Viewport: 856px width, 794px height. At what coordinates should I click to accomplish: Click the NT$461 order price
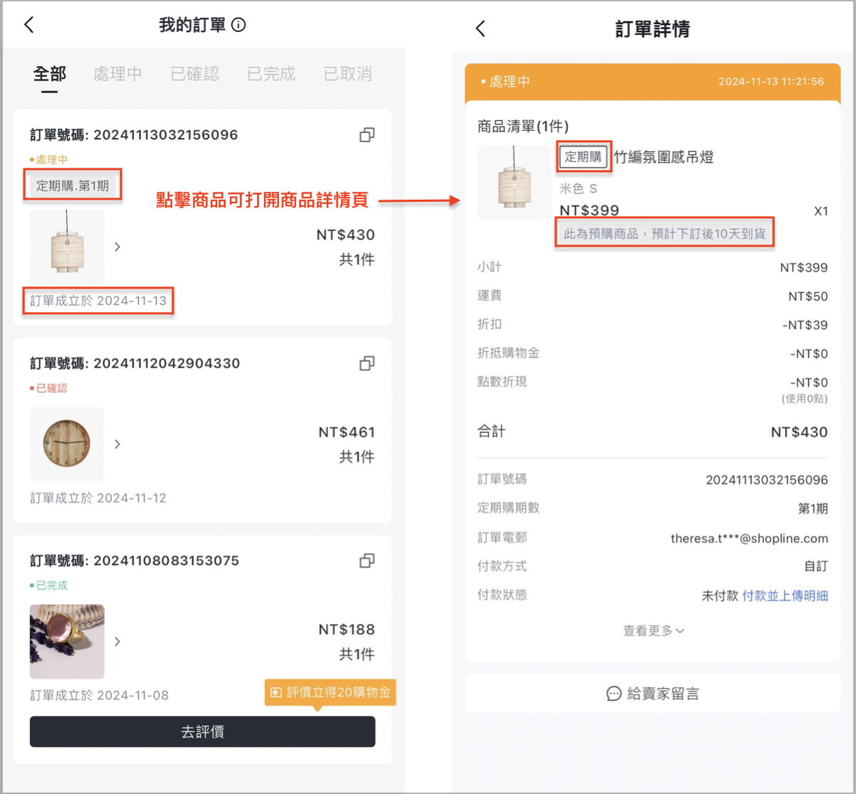point(347,432)
